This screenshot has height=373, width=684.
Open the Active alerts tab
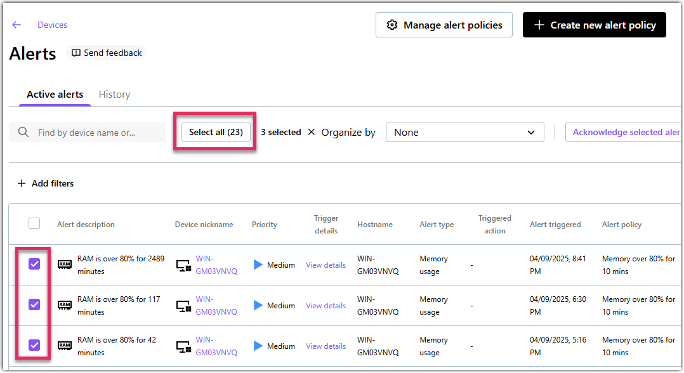click(55, 95)
